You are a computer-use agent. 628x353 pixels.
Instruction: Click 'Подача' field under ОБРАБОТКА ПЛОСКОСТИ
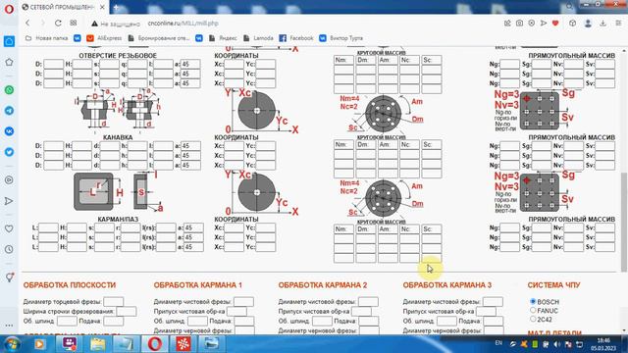[114, 321]
